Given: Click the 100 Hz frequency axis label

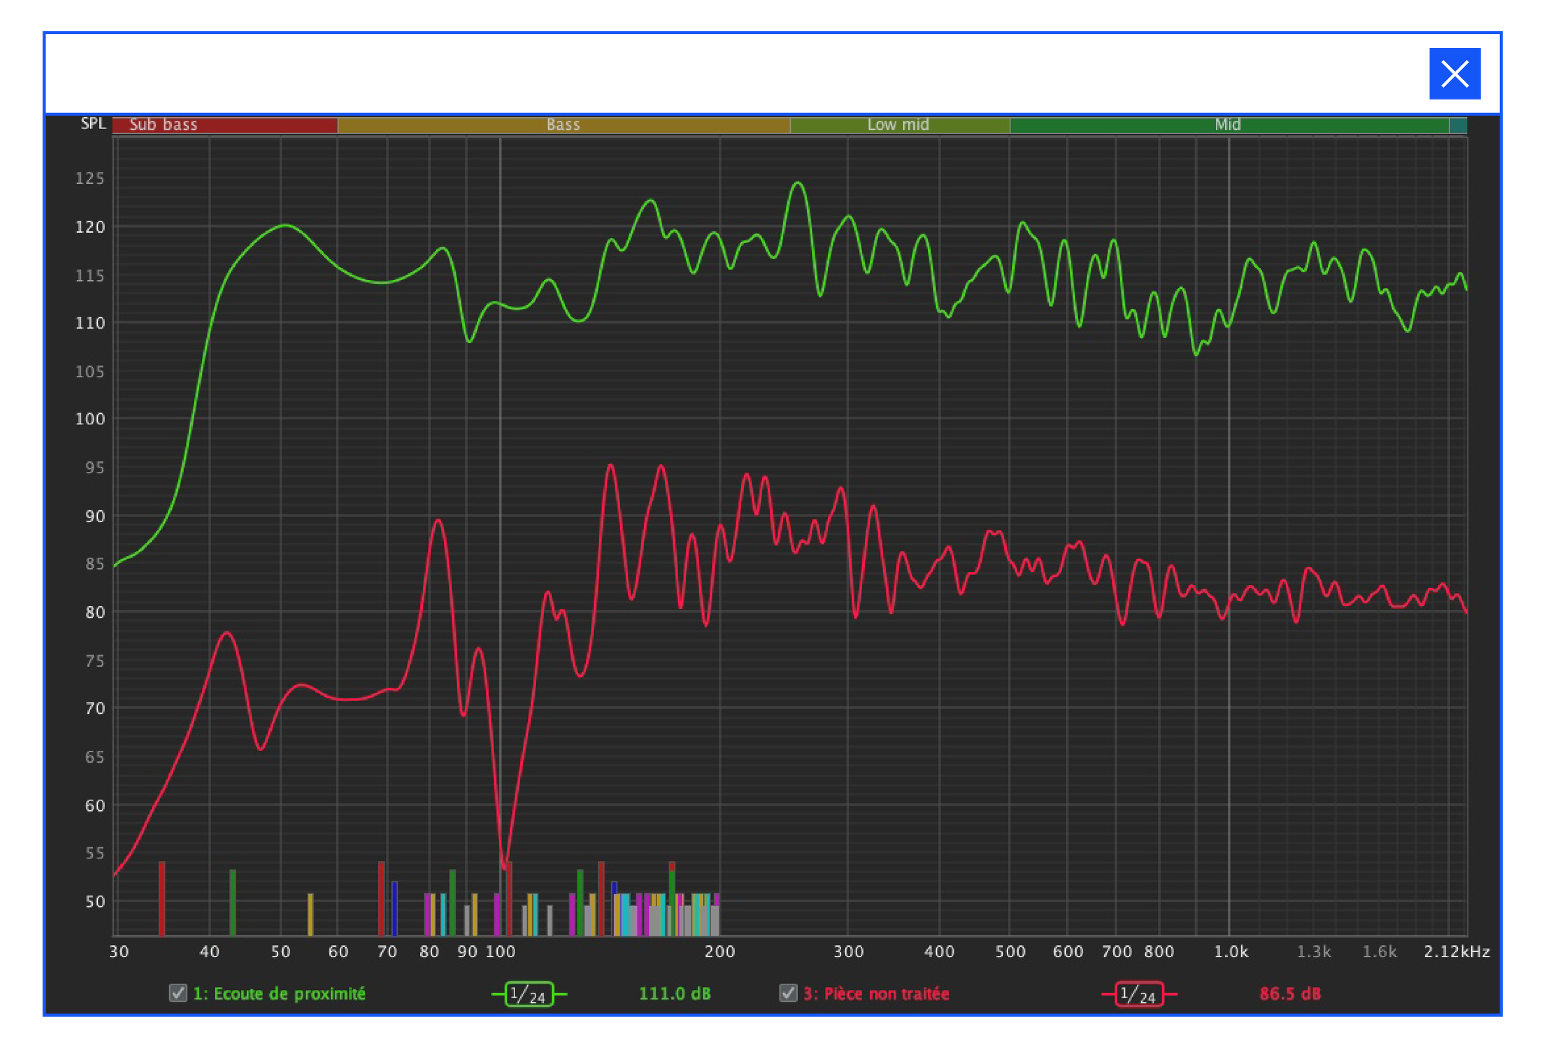Looking at the screenshot, I should point(500,951).
